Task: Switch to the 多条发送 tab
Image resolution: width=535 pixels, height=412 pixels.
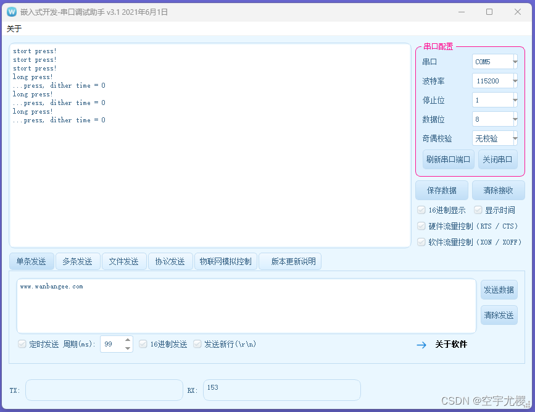Action: pyautogui.click(x=78, y=261)
